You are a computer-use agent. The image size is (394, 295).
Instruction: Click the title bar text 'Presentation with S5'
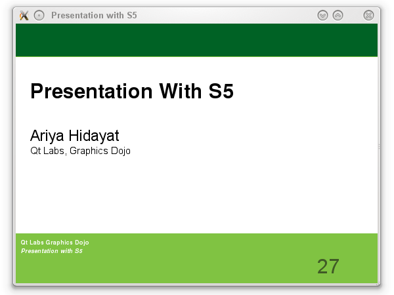point(94,15)
